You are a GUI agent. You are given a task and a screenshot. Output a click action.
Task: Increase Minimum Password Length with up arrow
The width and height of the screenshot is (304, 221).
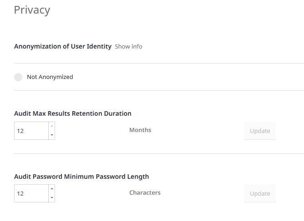(51, 189)
